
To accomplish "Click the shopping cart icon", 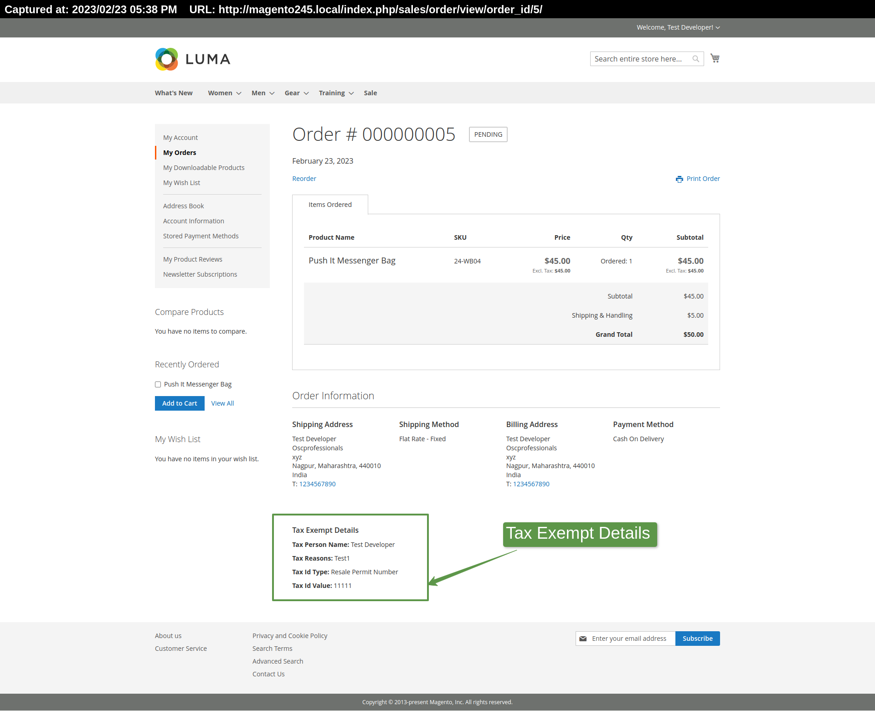I will coord(715,58).
